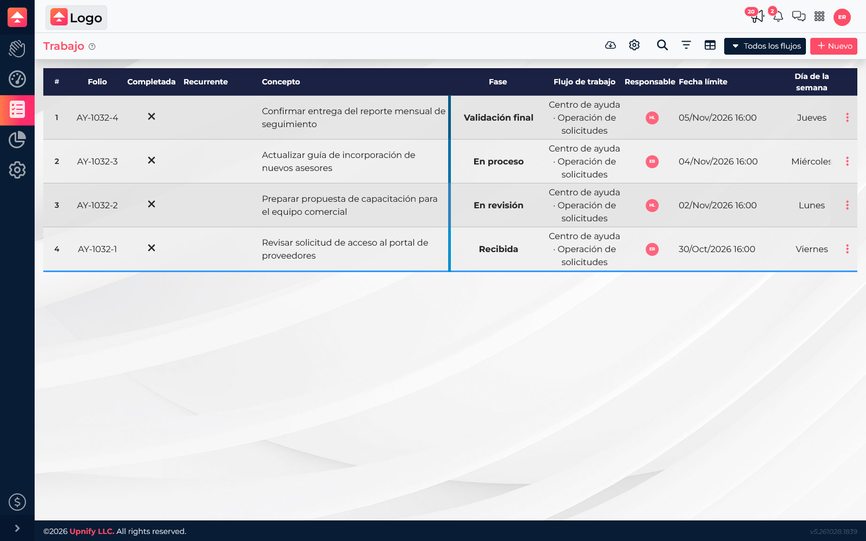Click the Upnify LLC. footer link

pyautogui.click(x=92, y=531)
